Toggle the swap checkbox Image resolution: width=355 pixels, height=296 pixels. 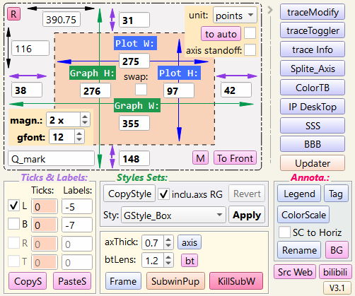(x=141, y=90)
